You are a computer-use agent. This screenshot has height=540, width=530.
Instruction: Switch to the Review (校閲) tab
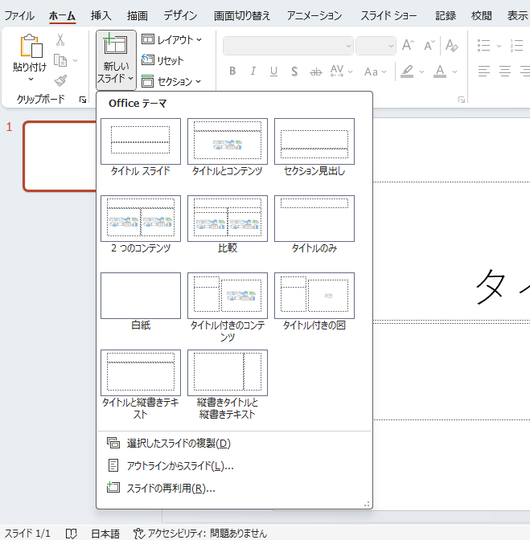(481, 15)
